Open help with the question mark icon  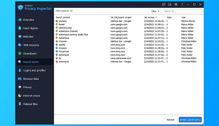point(182,4)
